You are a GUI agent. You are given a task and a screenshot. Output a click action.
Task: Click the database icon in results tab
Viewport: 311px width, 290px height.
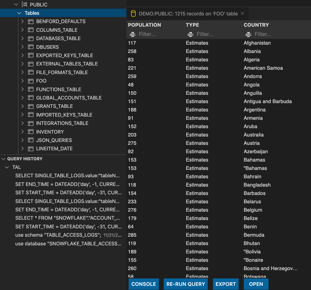[x=133, y=14]
